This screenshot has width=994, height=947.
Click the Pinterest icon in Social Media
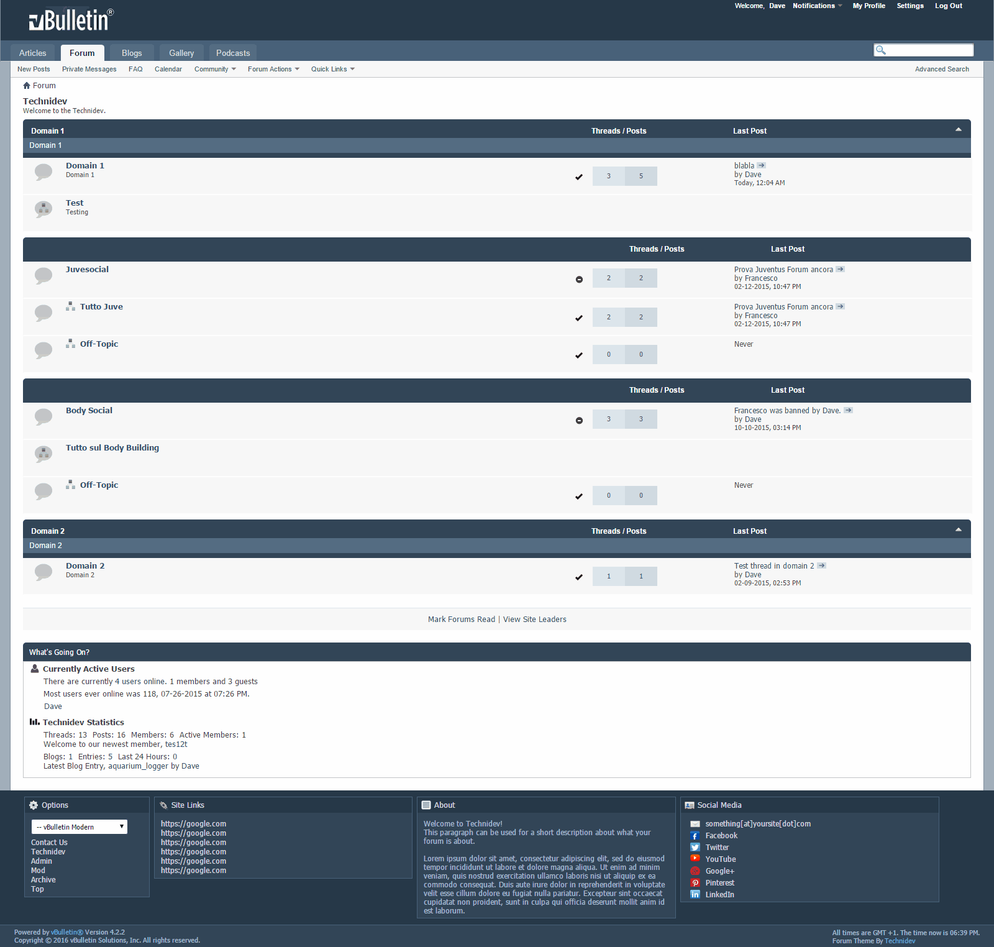point(695,882)
